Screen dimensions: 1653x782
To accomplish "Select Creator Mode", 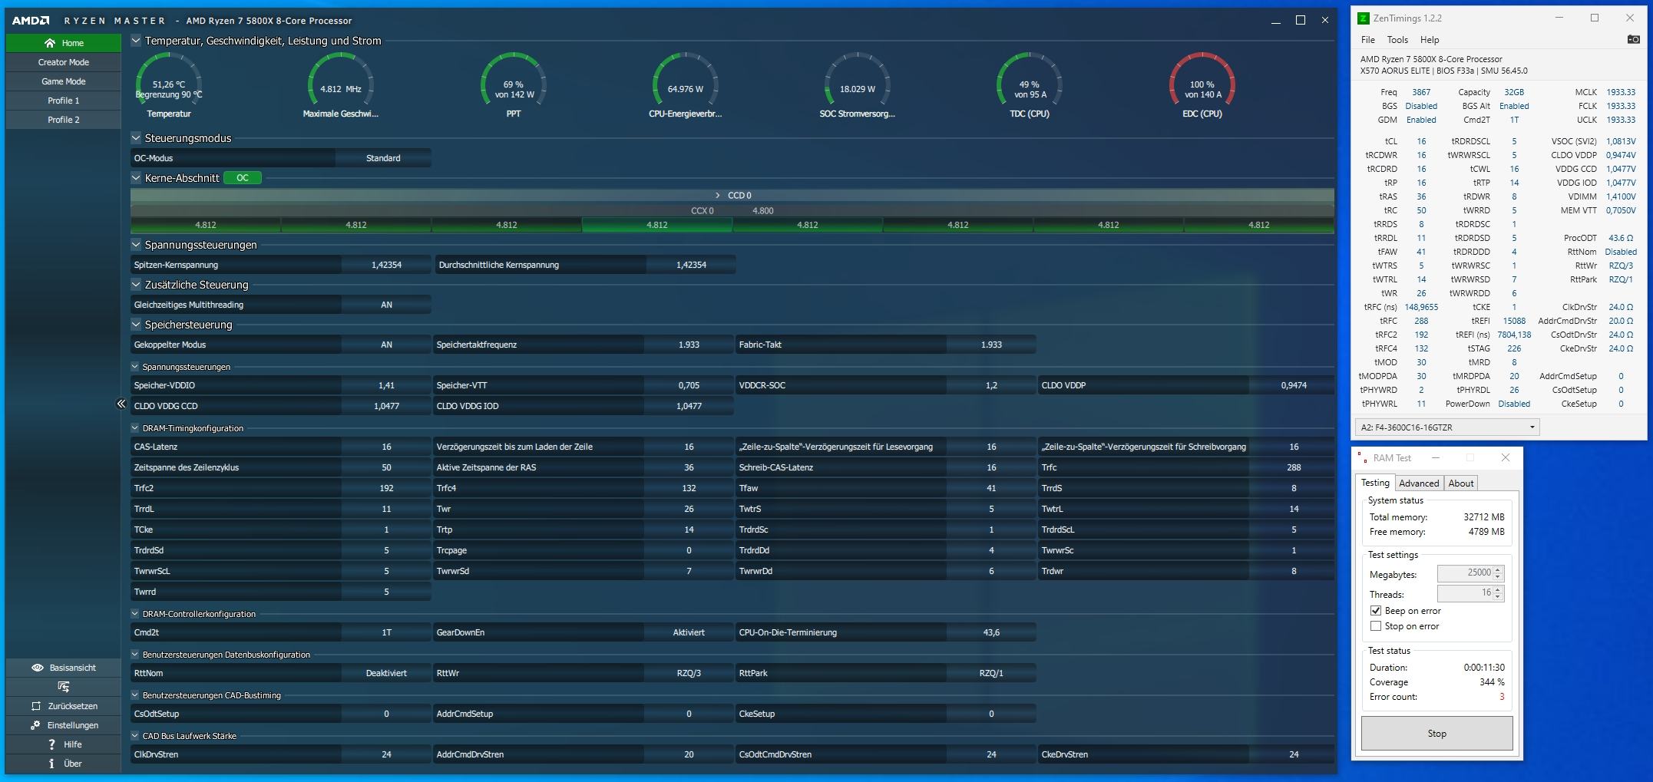I will (x=64, y=62).
